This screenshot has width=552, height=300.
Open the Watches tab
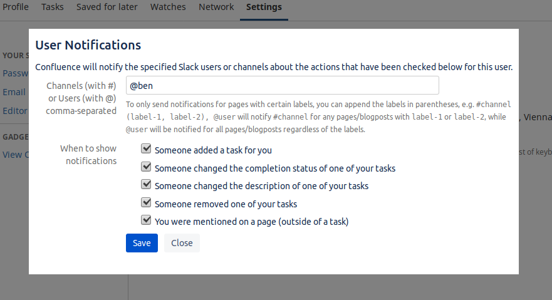coord(168,8)
